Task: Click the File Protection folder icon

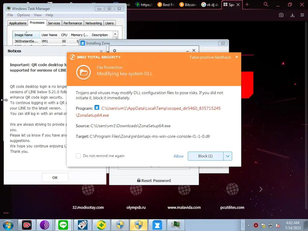Action: 84,72
